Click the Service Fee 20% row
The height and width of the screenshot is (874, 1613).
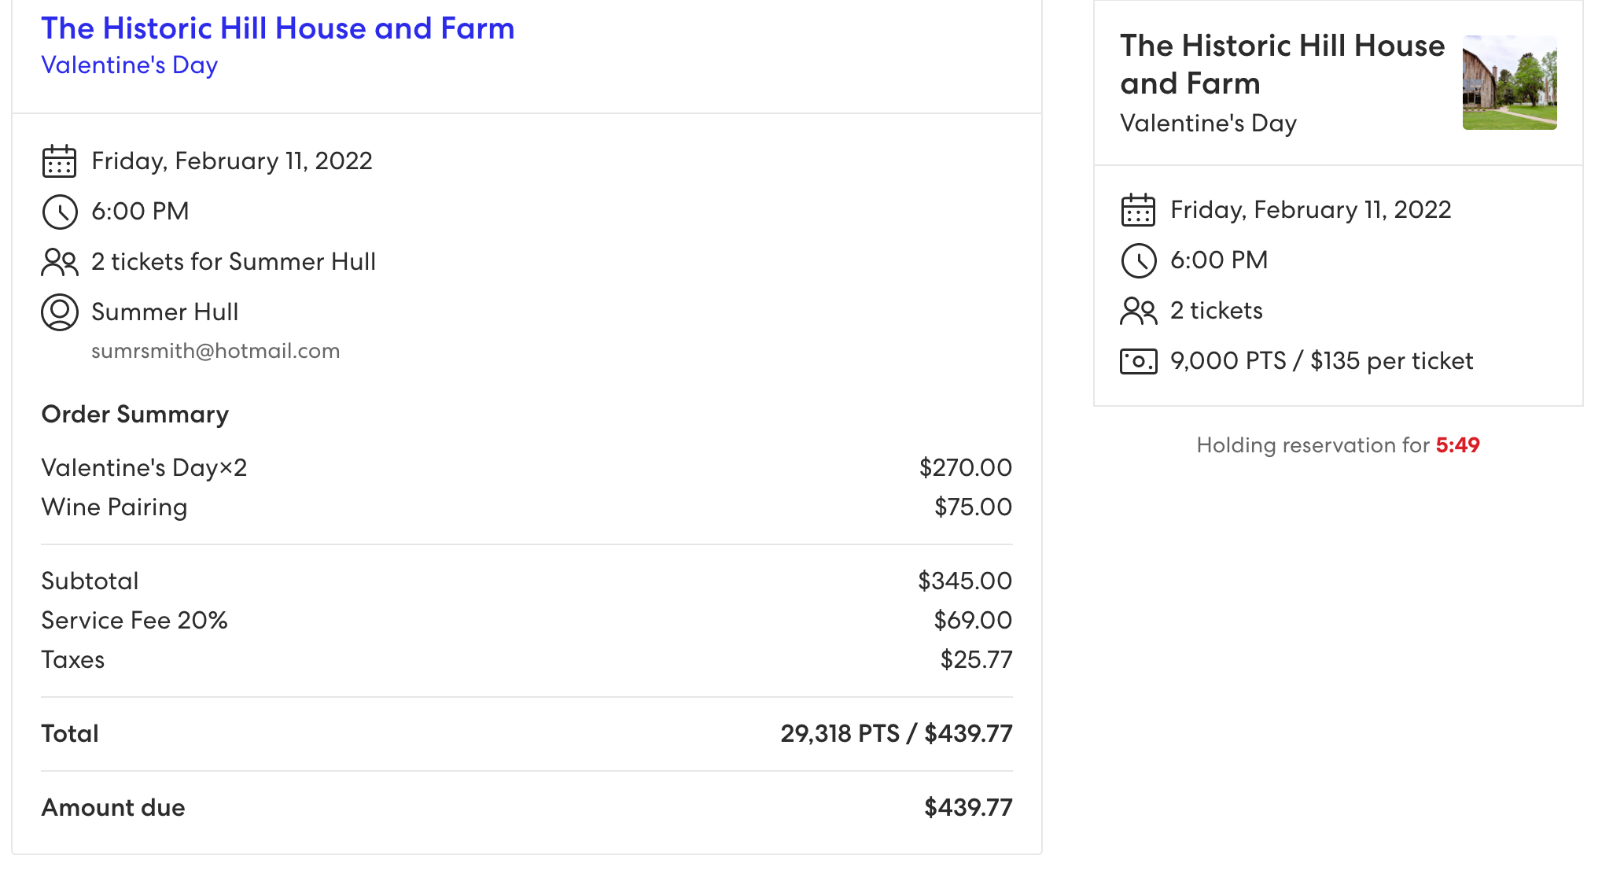point(134,620)
